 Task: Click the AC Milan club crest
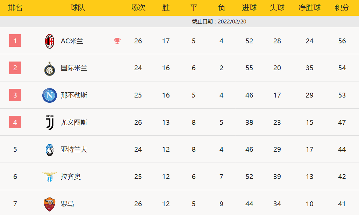pyautogui.click(x=50, y=41)
